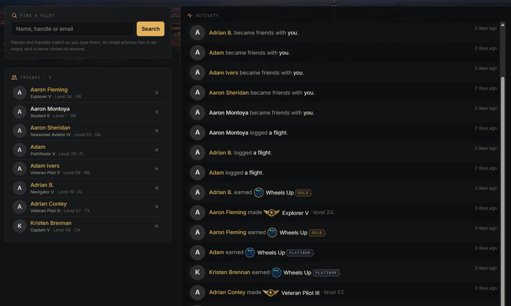Viewport: 511px width, 306px height.
Task: Click the "level 57" text in the activity feed
Action: click(334, 293)
